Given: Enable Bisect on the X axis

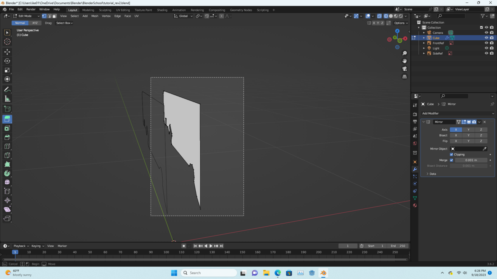Looking at the screenshot, I should click(456, 135).
